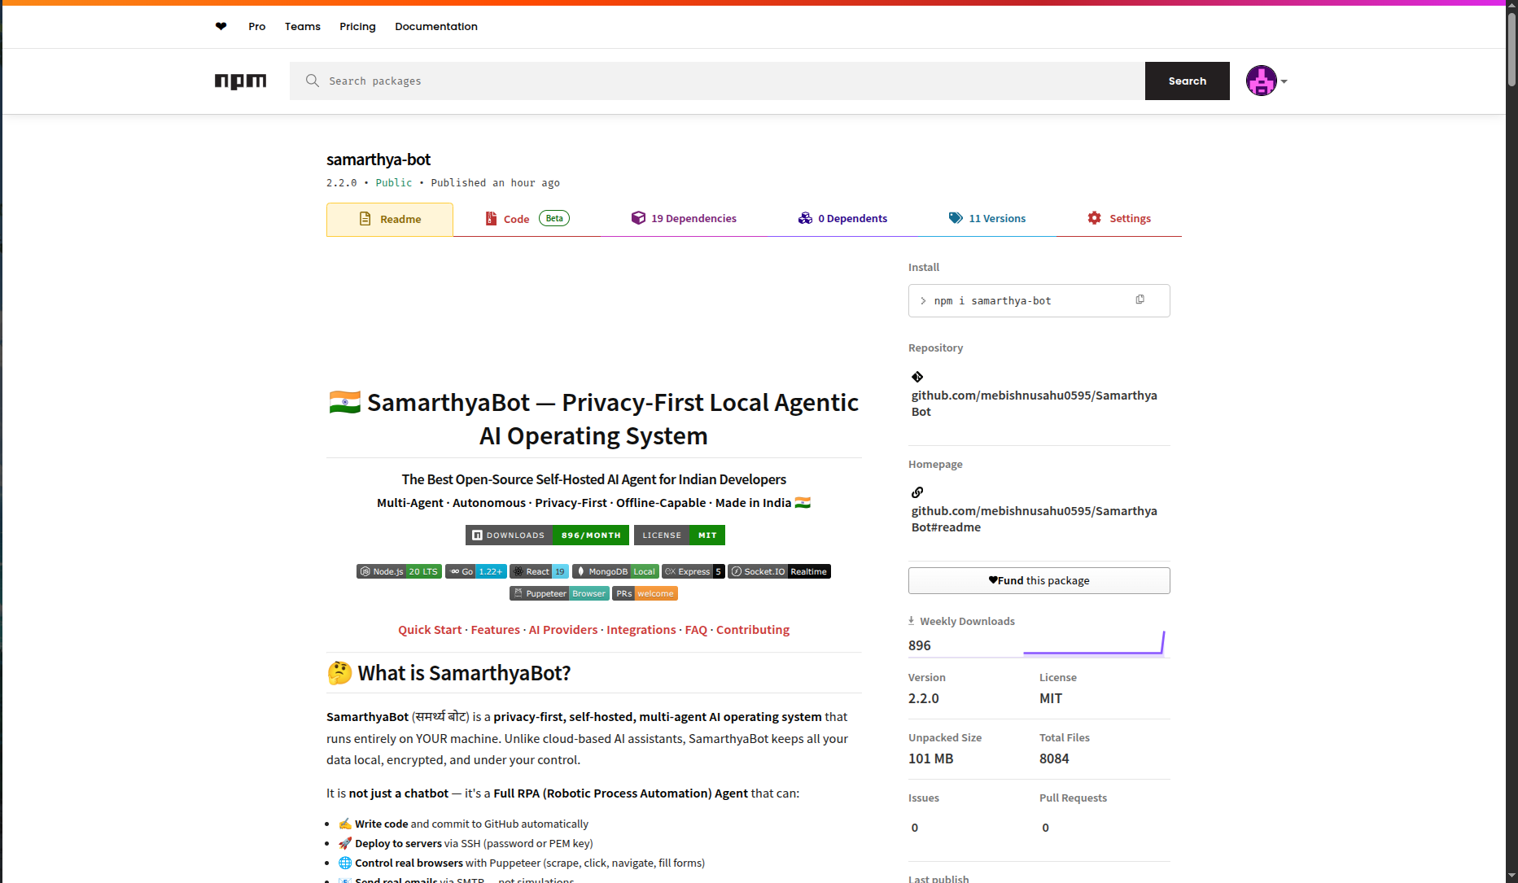This screenshot has width=1518, height=883.
Task: Click the document icon on Readme tab
Action: point(364,219)
